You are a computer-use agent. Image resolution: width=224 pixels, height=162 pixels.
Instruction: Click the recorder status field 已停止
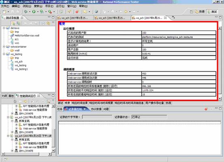click(149, 117)
